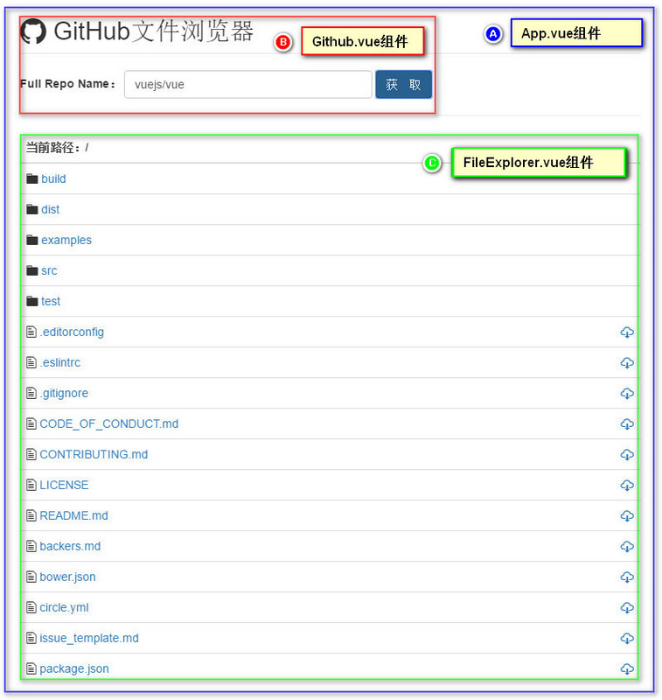Click the 获取 fetch button
The height and width of the screenshot is (700, 662).
coord(403,84)
